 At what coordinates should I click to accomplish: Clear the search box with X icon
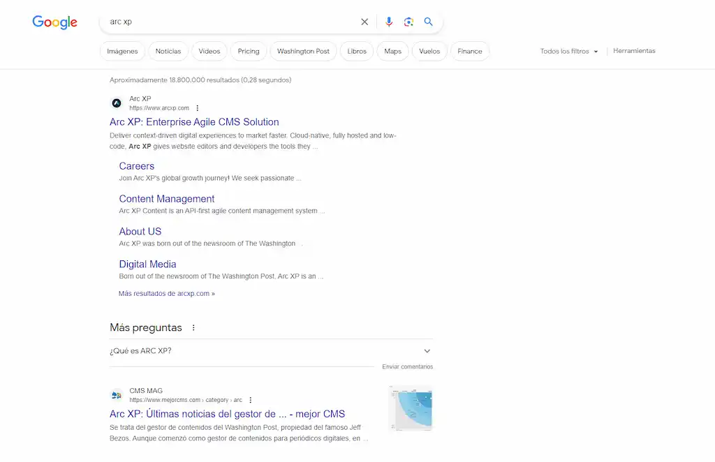click(x=364, y=22)
